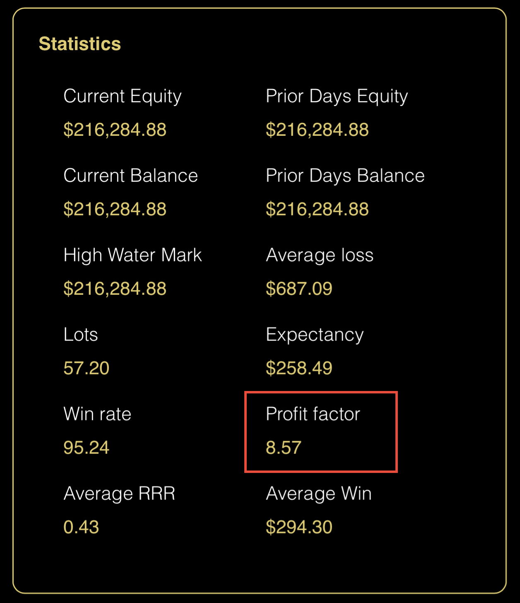Viewport: 520px width, 603px height.
Task: Select the value under Prior Days Equity
Action: 317,130
